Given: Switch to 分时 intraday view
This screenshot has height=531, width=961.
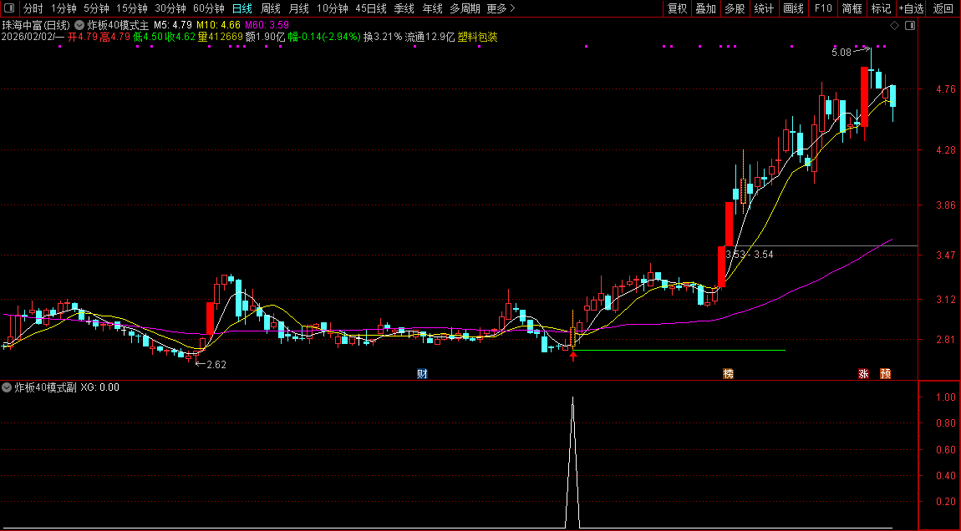Looking at the screenshot, I should (33, 8).
